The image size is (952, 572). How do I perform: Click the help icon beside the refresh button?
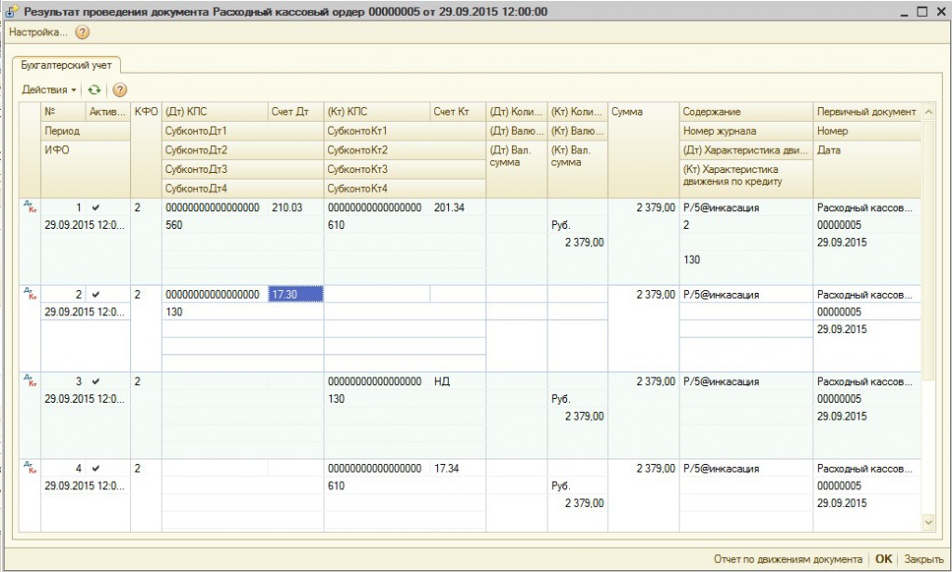tap(119, 90)
